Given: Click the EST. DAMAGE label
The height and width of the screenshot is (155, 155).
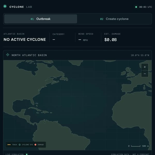Looking at the screenshot, I should pos(112,34).
